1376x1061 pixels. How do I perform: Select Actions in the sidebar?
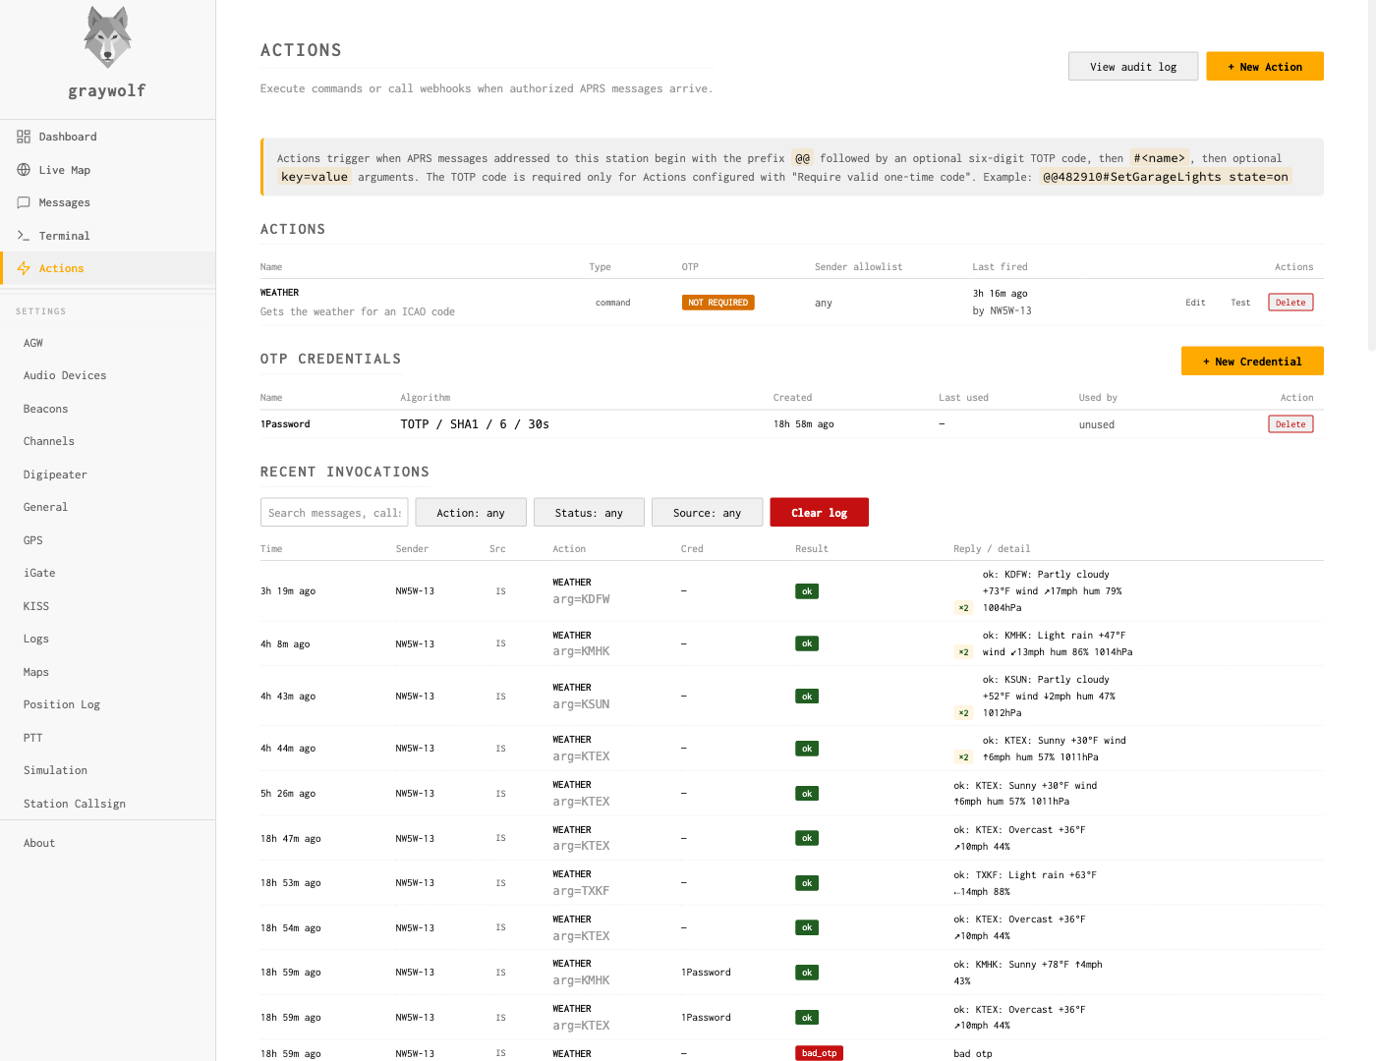point(107,268)
